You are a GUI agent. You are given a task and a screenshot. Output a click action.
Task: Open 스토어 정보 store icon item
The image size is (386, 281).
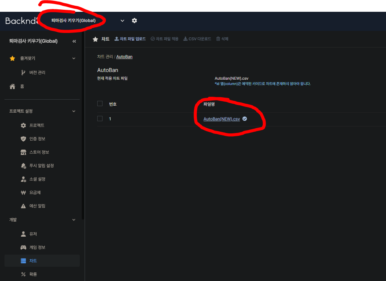[x=23, y=152]
